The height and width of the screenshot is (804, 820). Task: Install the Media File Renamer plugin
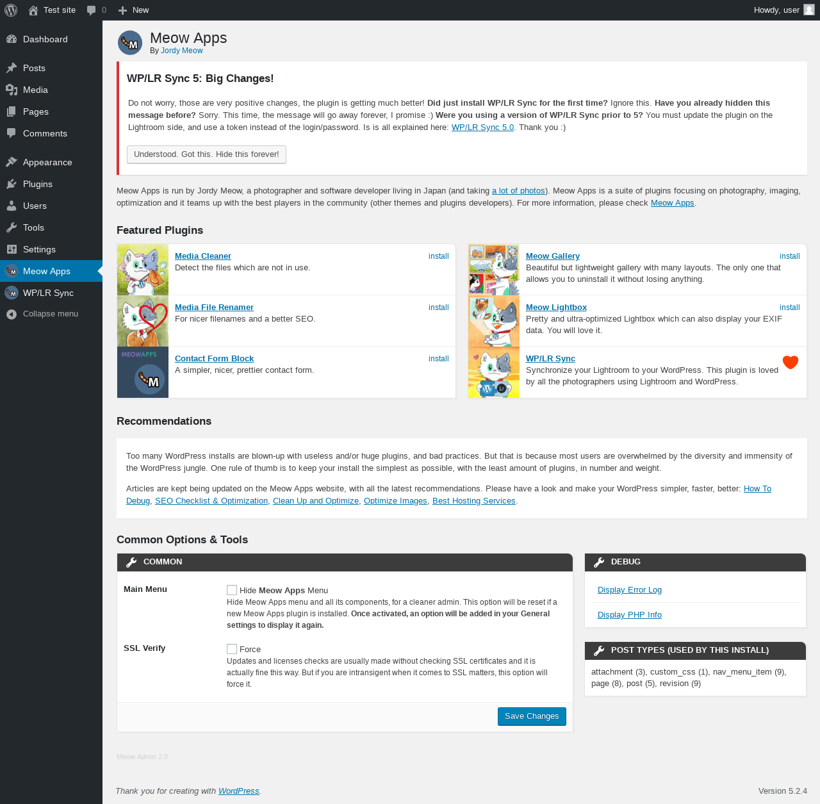(439, 308)
